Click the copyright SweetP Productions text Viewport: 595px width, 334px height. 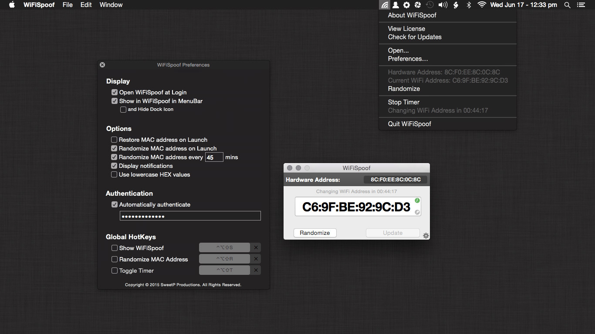[183, 285]
